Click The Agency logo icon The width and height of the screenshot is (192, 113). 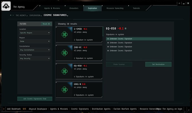6,6
